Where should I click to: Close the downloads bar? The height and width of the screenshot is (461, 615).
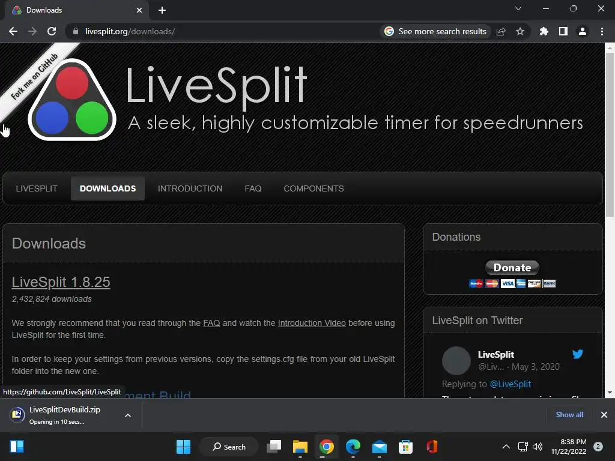coord(604,415)
